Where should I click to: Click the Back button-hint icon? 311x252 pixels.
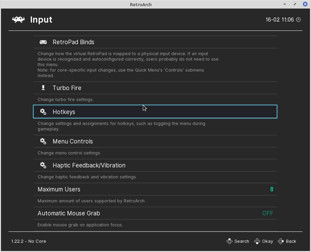click(x=281, y=241)
